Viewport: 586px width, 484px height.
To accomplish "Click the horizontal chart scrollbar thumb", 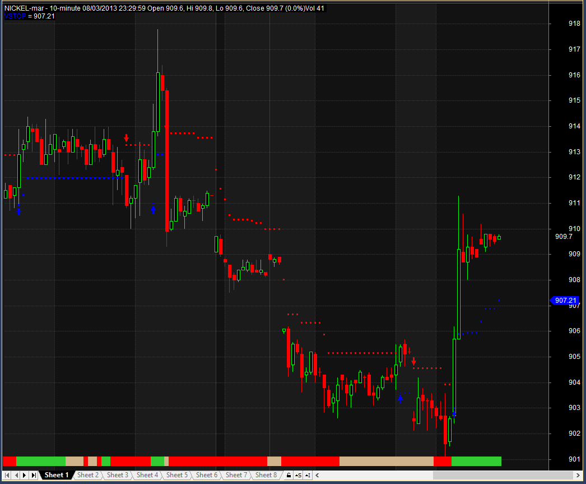I will tap(503, 476).
